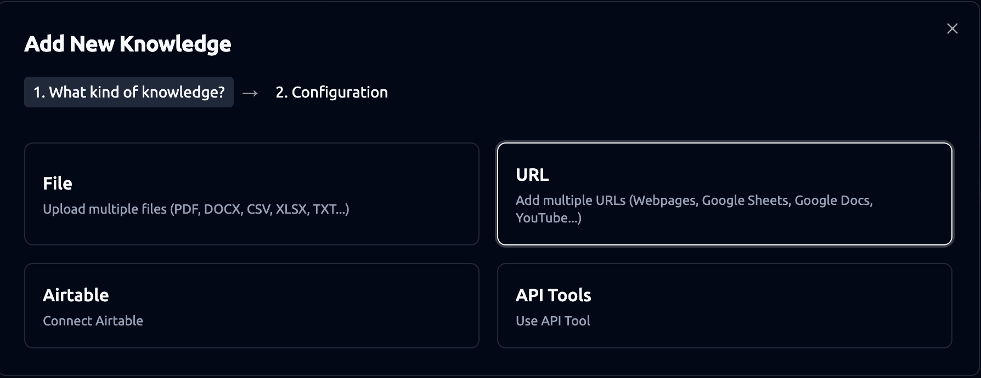Click the Upload multiple files description

tap(196, 209)
